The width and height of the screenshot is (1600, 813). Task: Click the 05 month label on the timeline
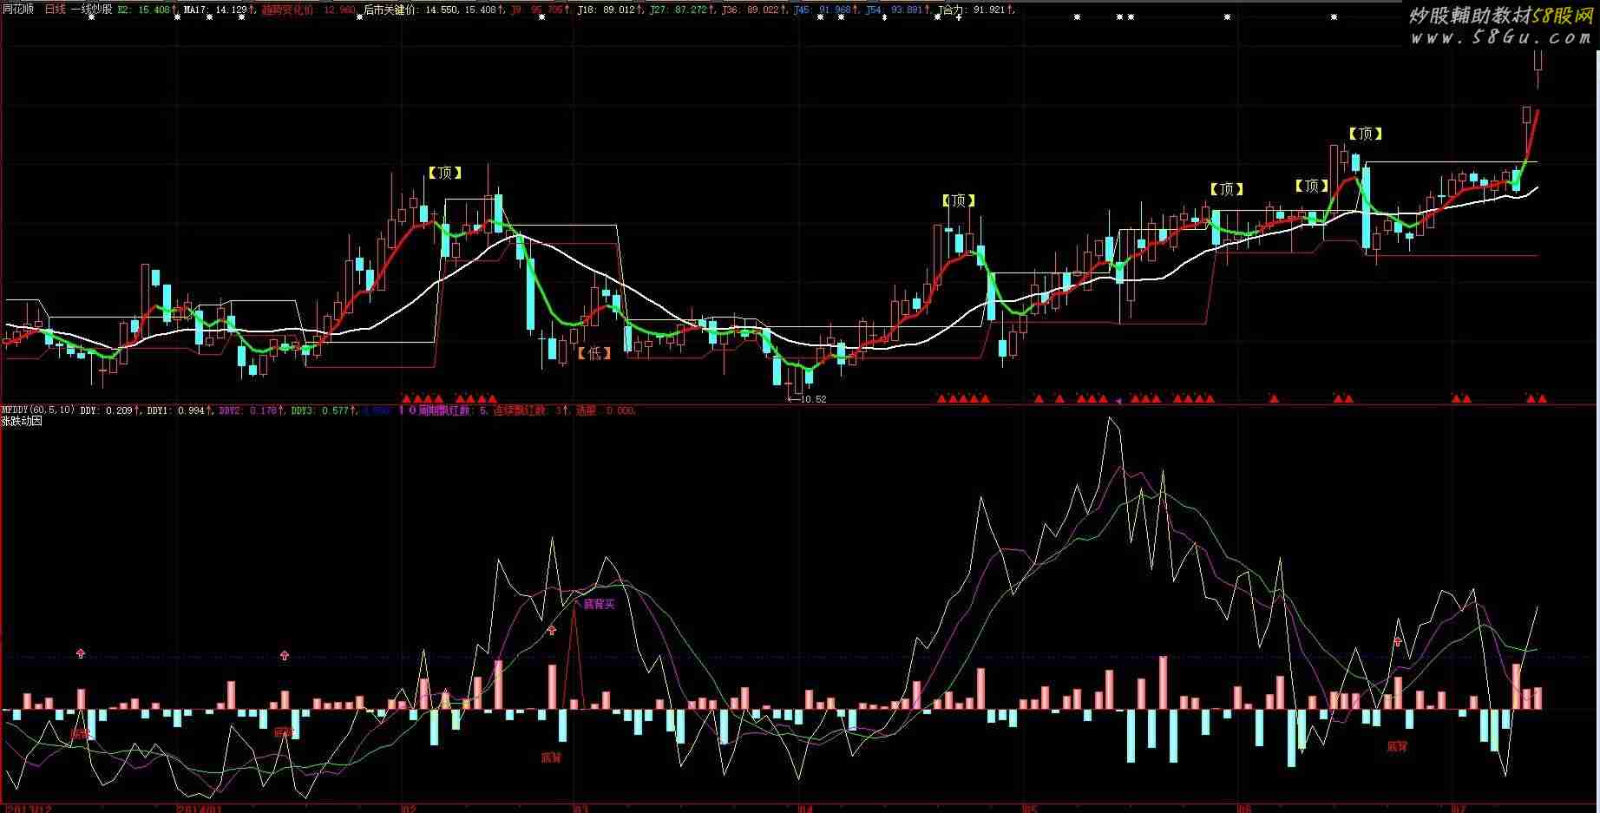tap(1029, 809)
